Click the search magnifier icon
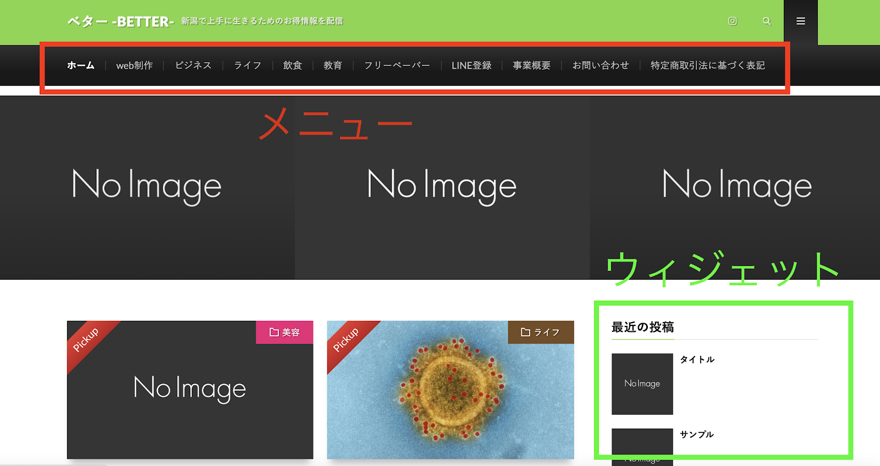This screenshot has width=880, height=466. (767, 21)
